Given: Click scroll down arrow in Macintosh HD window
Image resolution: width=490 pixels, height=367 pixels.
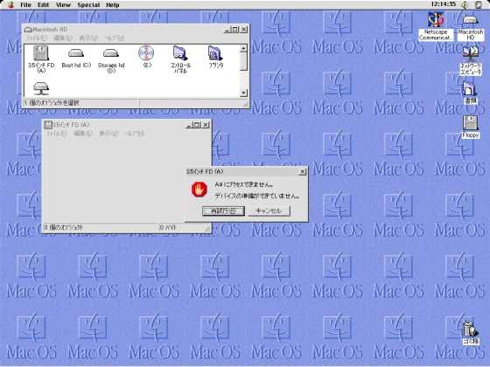Looking at the screenshot, I should coord(244,93).
